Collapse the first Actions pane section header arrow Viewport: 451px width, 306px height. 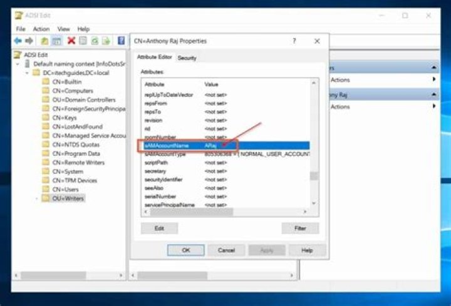(x=433, y=68)
